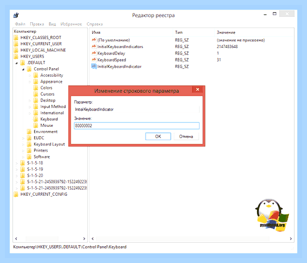Collapse the Control Panel tree node
Viewport: 307px width, 263px height.
(x=23, y=69)
